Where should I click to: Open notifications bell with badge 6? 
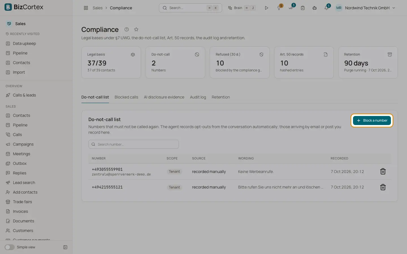[x=327, y=8]
